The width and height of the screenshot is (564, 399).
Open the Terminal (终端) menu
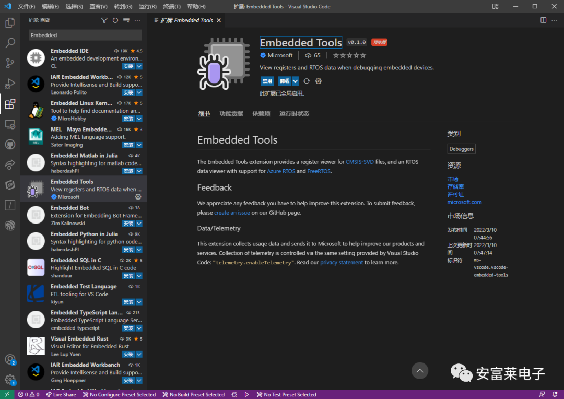click(172, 6)
